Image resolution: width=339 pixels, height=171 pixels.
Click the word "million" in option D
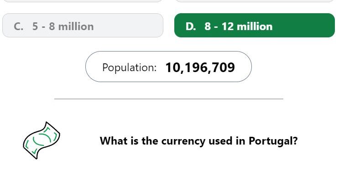pyautogui.click(x=255, y=26)
